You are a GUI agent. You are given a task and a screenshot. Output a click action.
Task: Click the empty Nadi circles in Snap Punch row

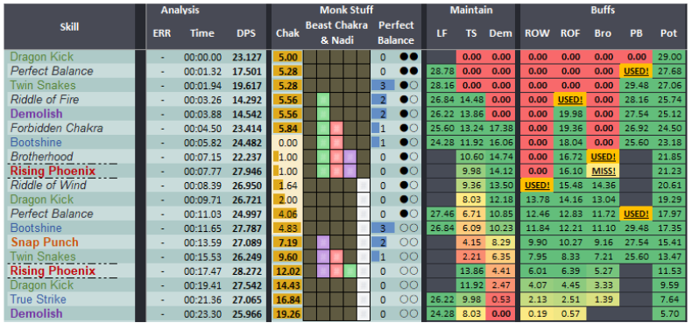(409, 242)
